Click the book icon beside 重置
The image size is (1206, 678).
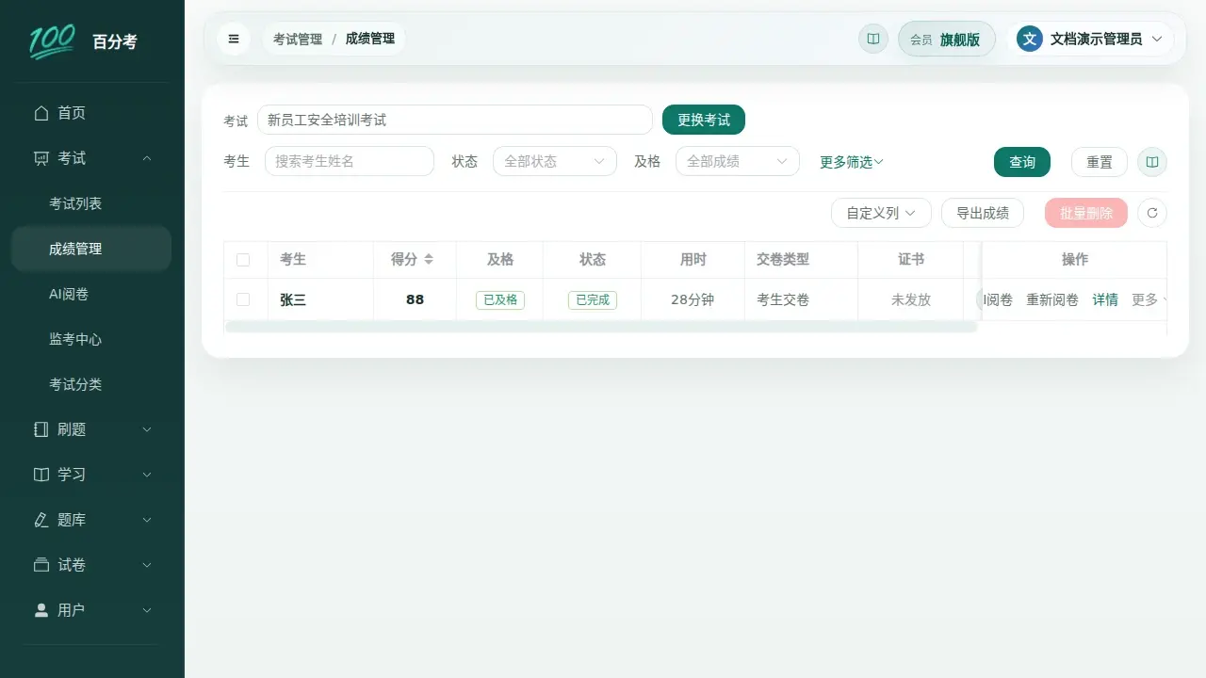(x=1152, y=162)
